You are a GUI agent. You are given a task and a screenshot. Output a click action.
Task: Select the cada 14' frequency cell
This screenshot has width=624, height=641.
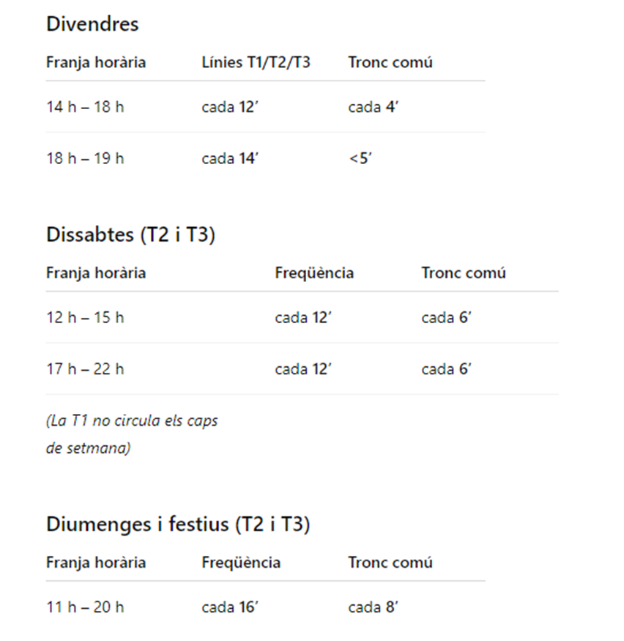click(x=230, y=158)
